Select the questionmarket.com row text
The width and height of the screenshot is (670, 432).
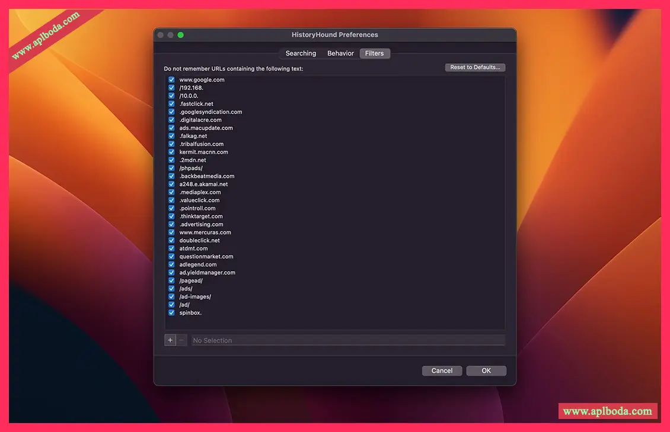(206, 256)
